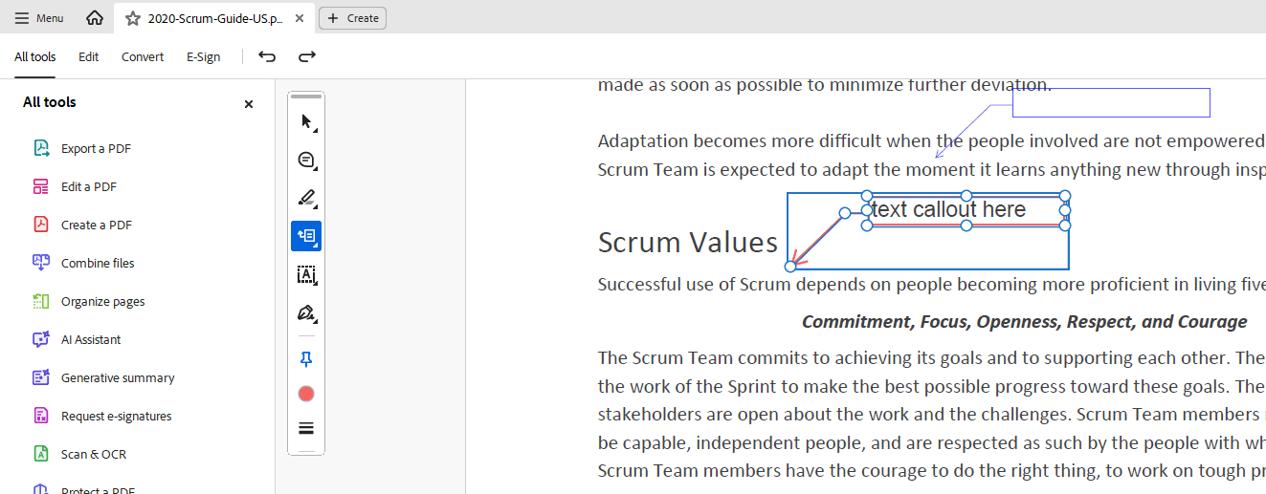
Task: Open Export a PDF tool
Action: tap(96, 148)
